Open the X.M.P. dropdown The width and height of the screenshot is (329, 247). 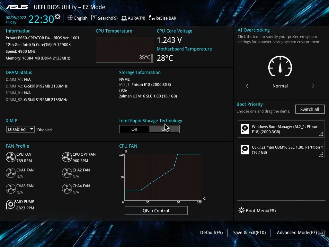click(x=21, y=129)
